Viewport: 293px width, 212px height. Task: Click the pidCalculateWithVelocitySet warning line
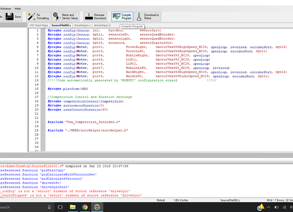(x=48, y=175)
